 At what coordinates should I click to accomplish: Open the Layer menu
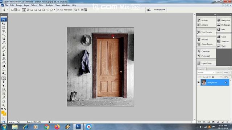[26, 5]
